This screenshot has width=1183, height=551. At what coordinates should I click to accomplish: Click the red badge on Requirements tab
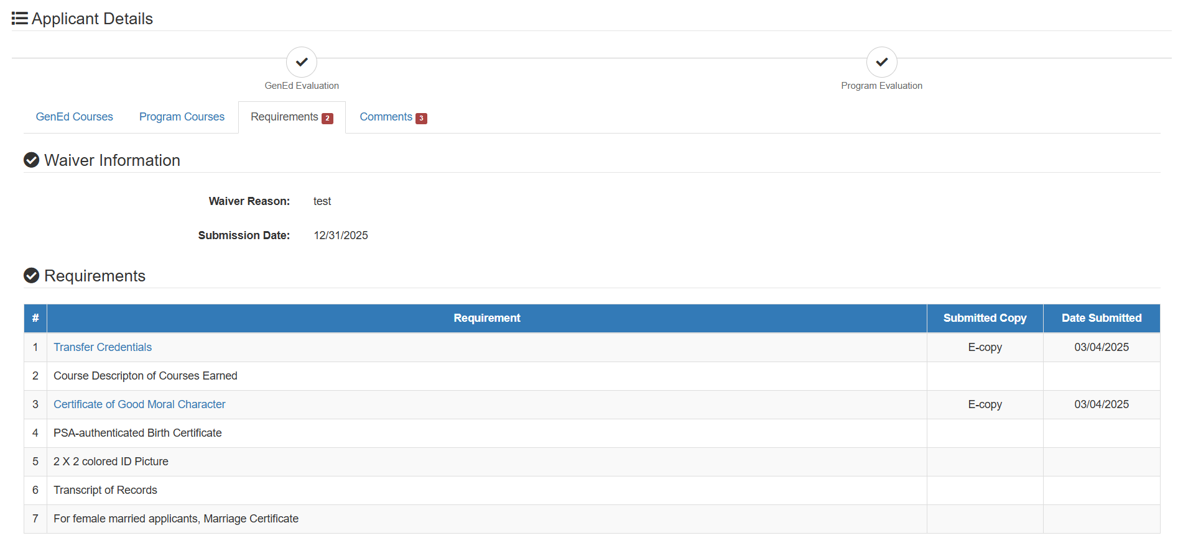327,118
